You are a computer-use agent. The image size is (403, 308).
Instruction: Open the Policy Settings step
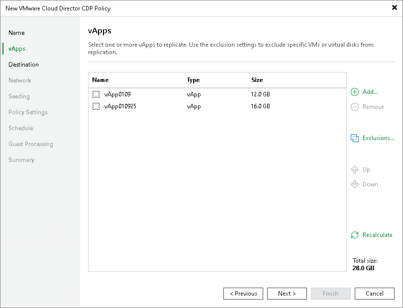[x=28, y=112]
